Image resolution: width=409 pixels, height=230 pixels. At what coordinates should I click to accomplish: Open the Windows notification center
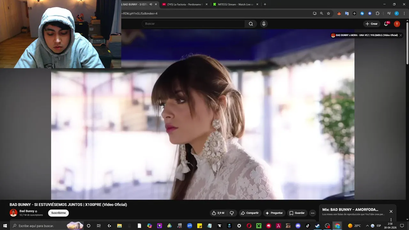[x=402, y=226]
